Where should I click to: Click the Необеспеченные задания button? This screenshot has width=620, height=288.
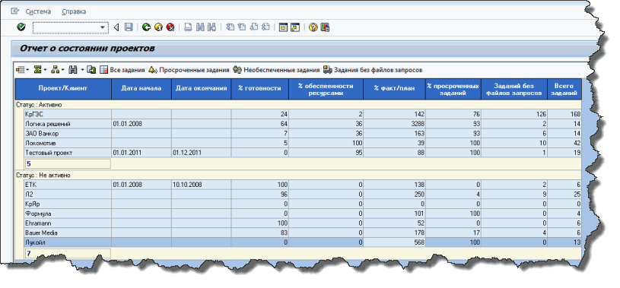pos(276,70)
